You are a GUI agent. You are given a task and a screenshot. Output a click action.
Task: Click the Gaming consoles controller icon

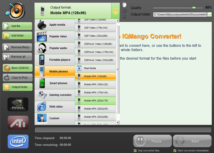42,95
